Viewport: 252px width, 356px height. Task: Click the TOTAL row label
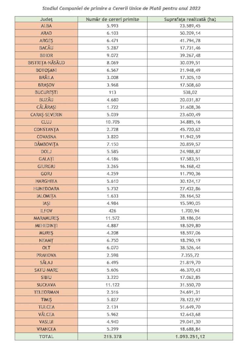pyautogui.click(x=47, y=337)
